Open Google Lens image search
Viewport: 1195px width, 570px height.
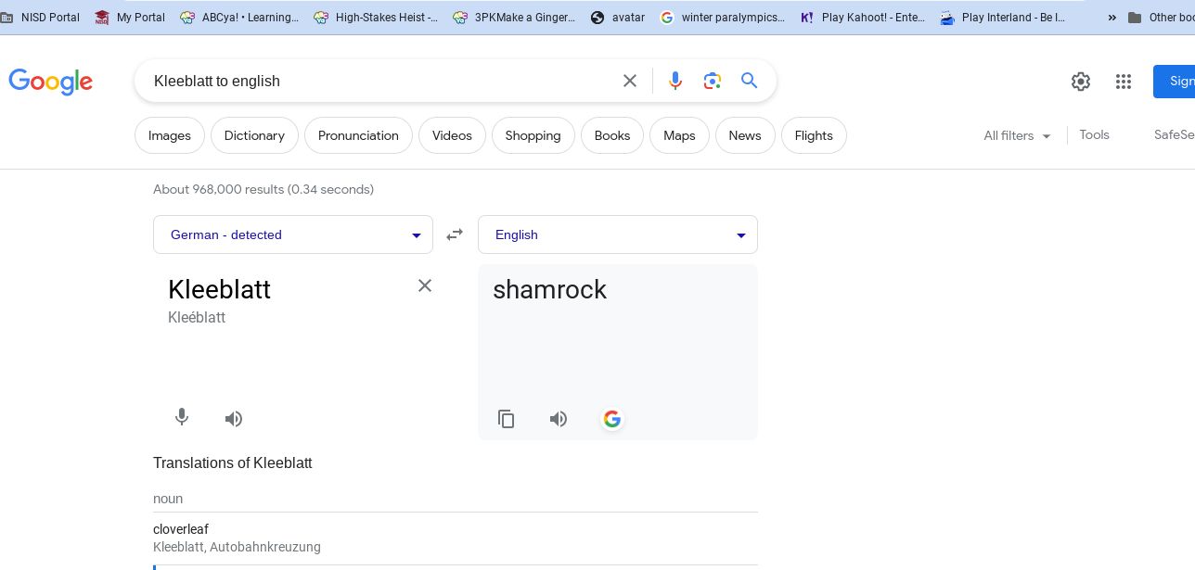(713, 82)
